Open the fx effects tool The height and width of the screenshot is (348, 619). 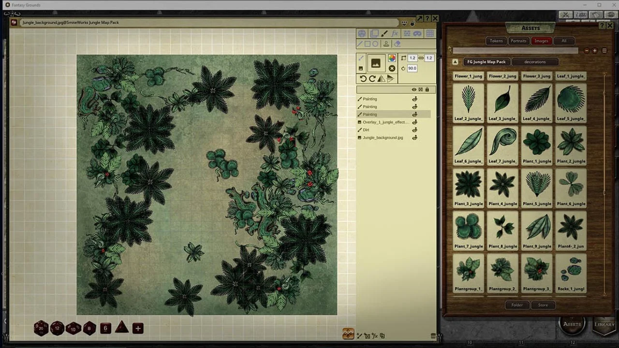pos(395,33)
